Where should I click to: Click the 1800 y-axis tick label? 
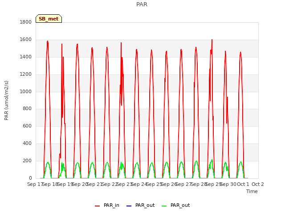(26, 22)
